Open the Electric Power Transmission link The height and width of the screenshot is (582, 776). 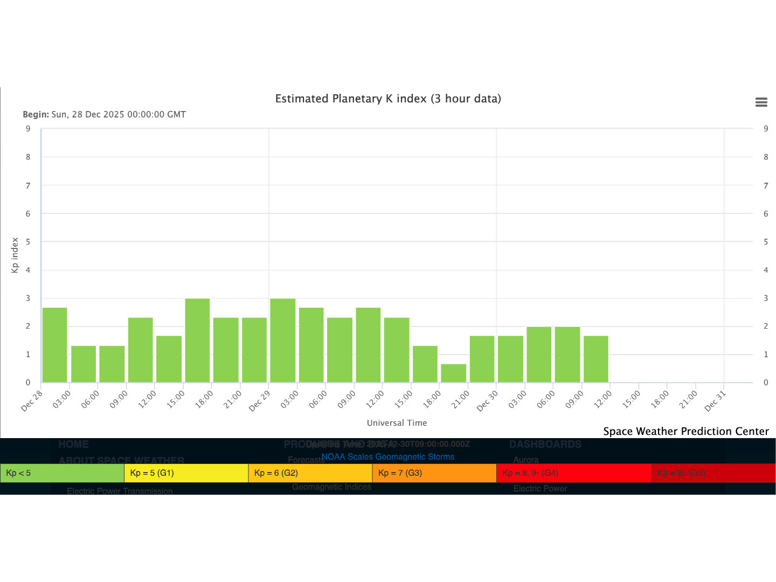120,491
